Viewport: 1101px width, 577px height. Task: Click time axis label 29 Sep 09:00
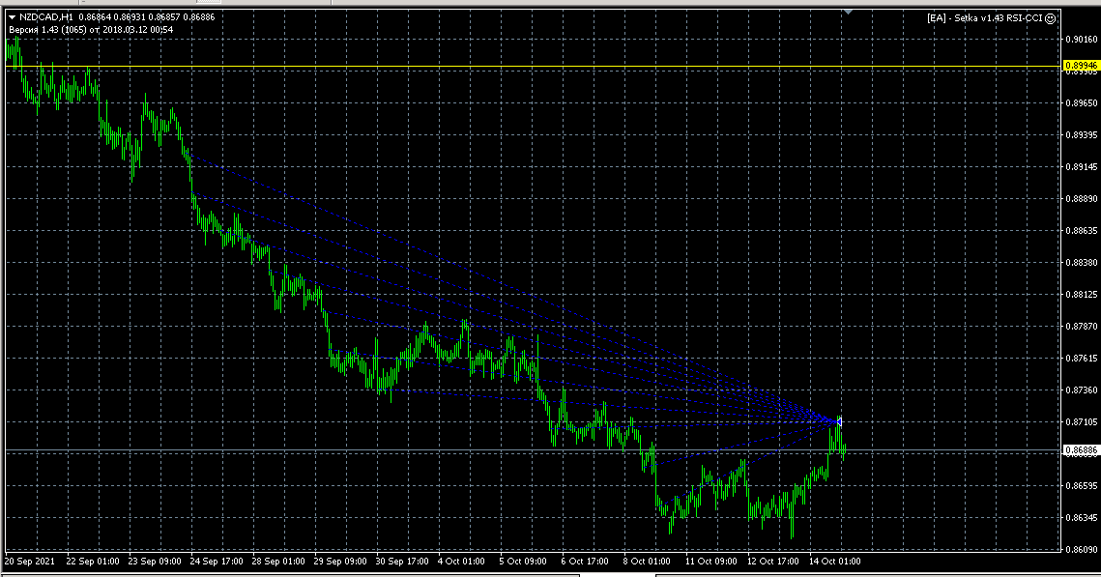[x=340, y=562]
